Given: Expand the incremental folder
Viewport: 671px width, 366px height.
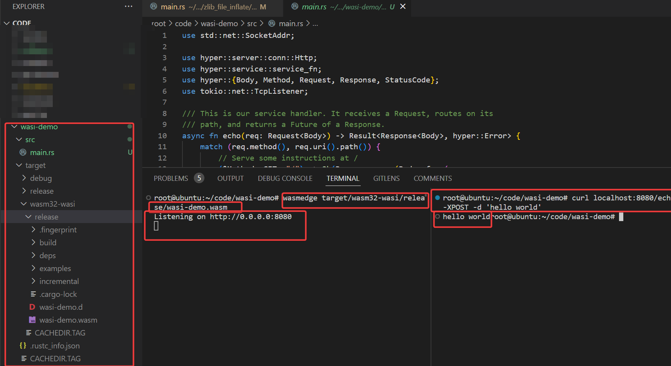Looking at the screenshot, I should point(33,281).
